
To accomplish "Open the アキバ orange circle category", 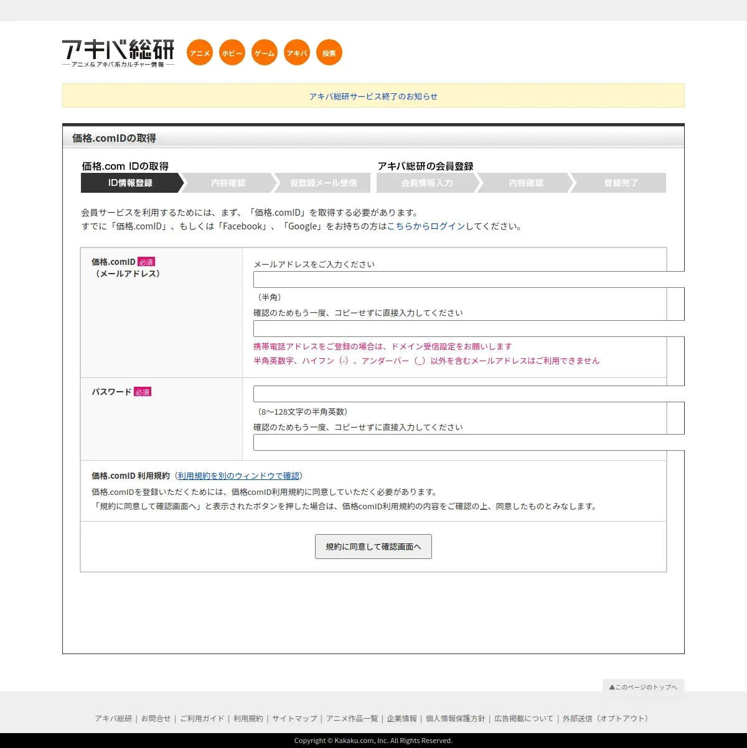I will tap(297, 53).
